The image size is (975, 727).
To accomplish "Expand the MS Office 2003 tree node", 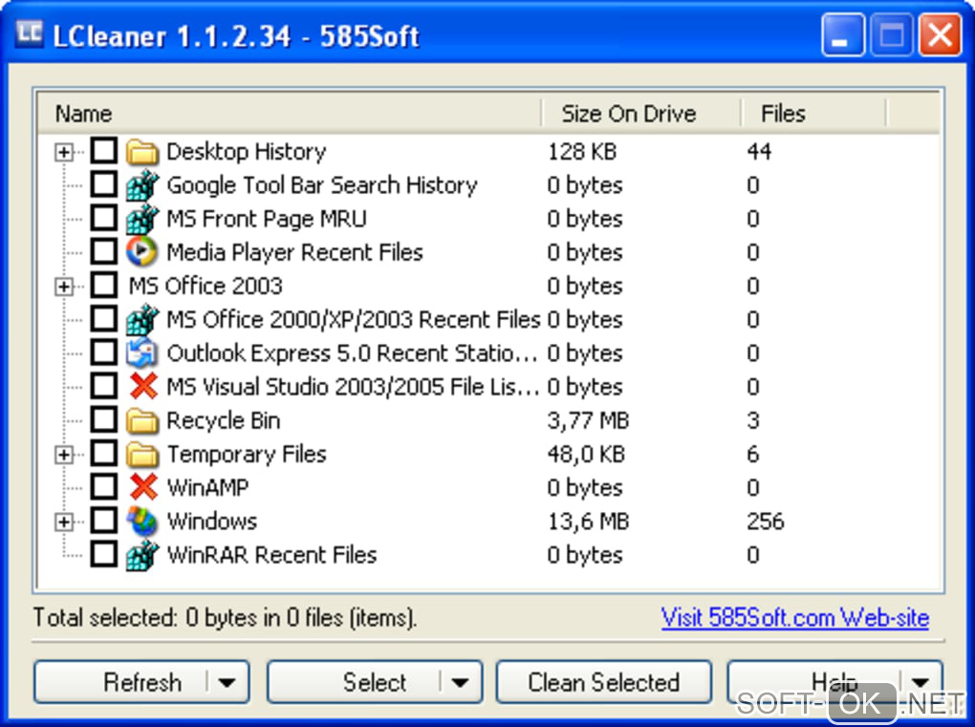I will [63, 287].
